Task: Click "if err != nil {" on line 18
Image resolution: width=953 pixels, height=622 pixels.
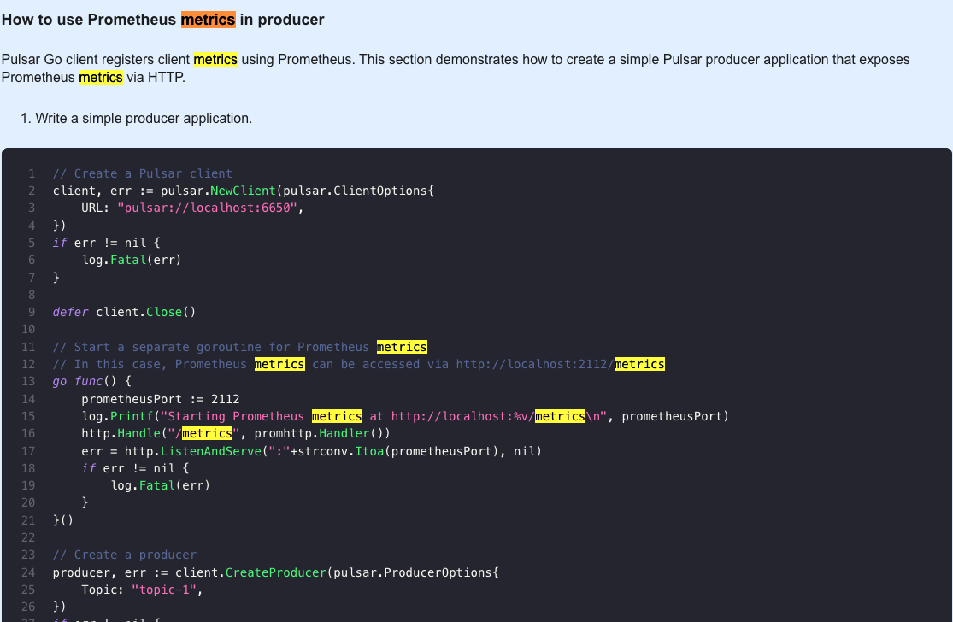Action: pyautogui.click(x=135, y=468)
